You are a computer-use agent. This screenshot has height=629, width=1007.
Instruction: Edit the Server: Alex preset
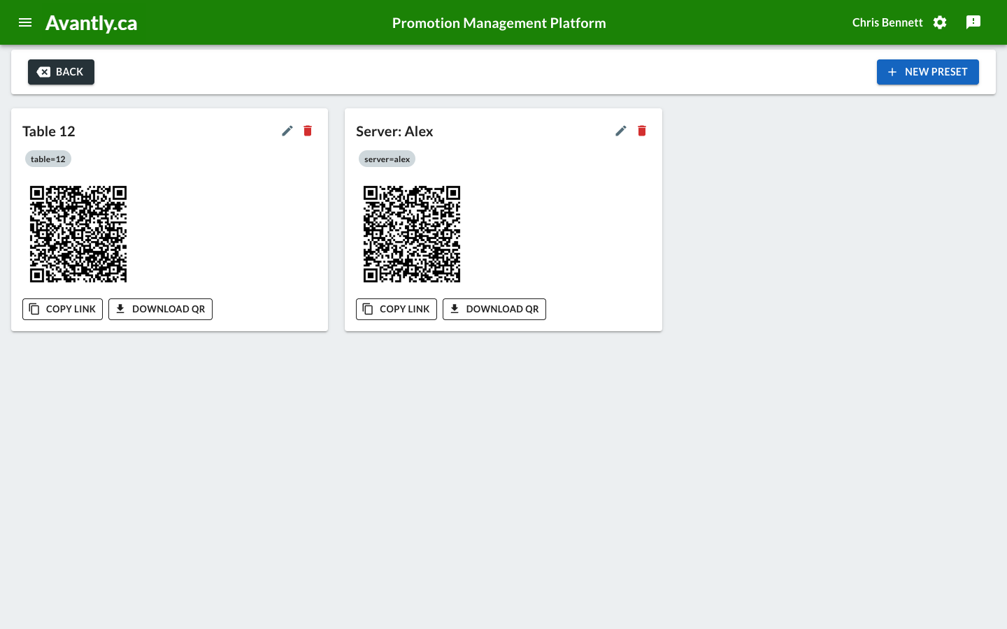tap(621, 131)
